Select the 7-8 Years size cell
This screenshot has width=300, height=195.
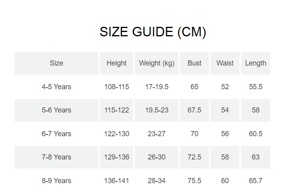pos(56,157)
